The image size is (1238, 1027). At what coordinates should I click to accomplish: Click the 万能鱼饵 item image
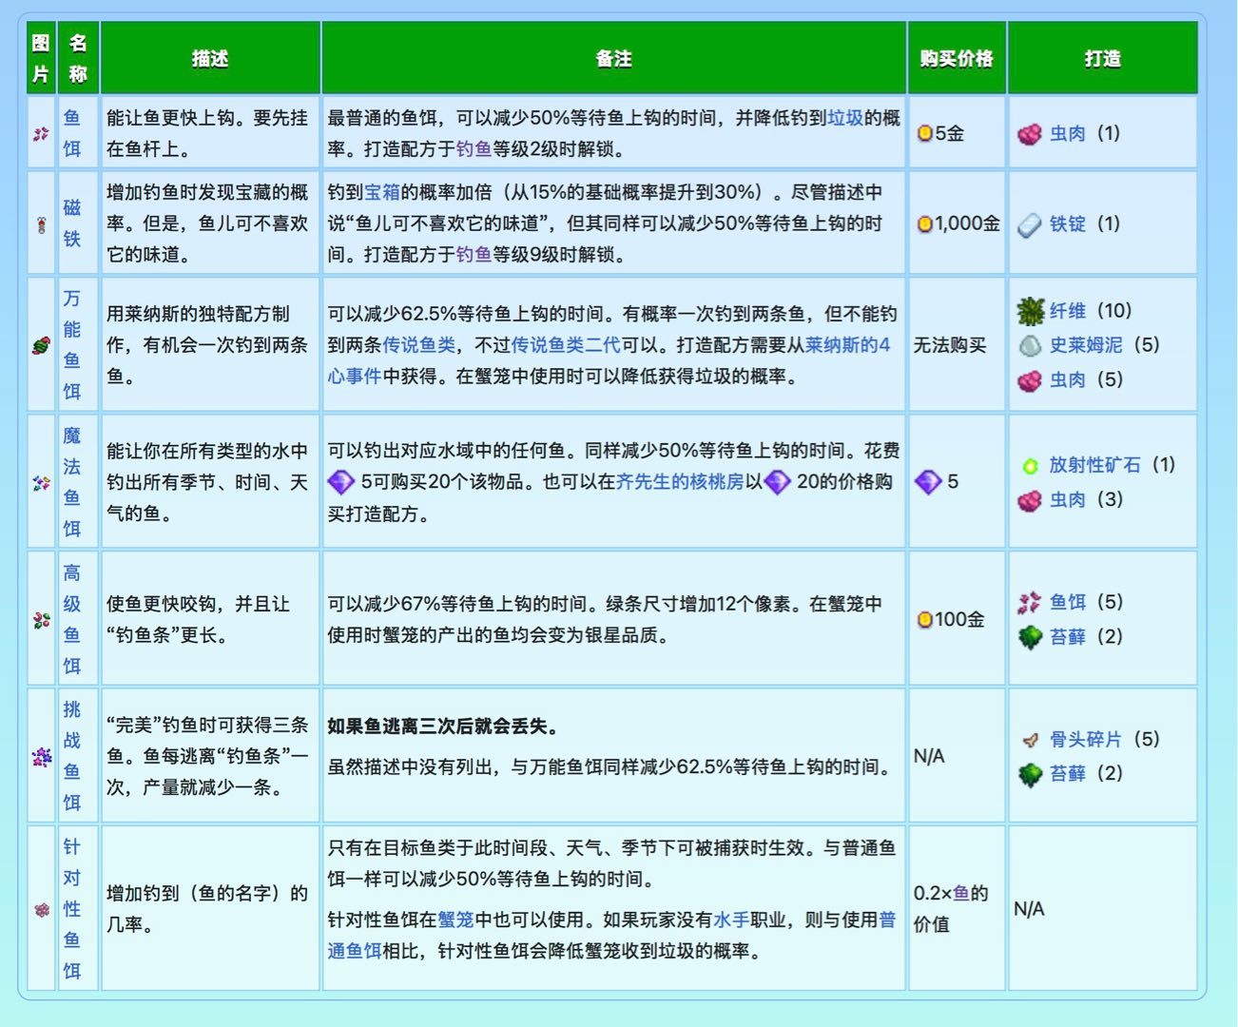point(41,345)
